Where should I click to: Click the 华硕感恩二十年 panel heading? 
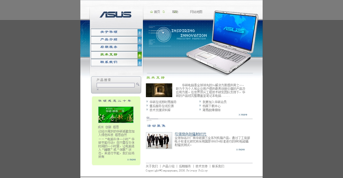tap(115, 101)
